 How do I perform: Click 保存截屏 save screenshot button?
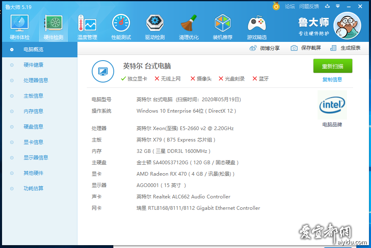pyautogui.click(x=306, y=48)
